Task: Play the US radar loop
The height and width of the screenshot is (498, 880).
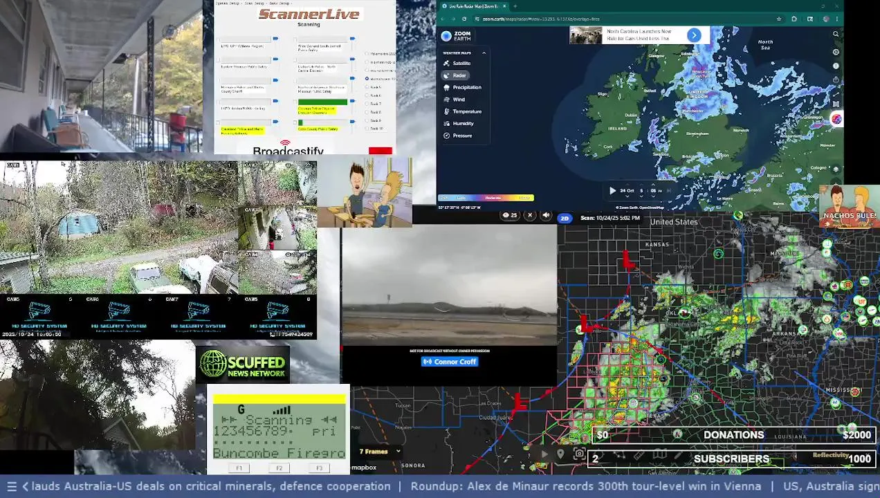Action: tap(544, 454)
